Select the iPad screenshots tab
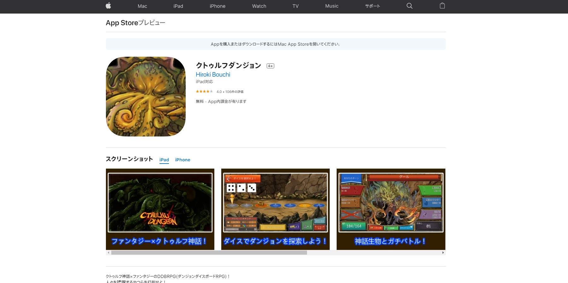 164,160
